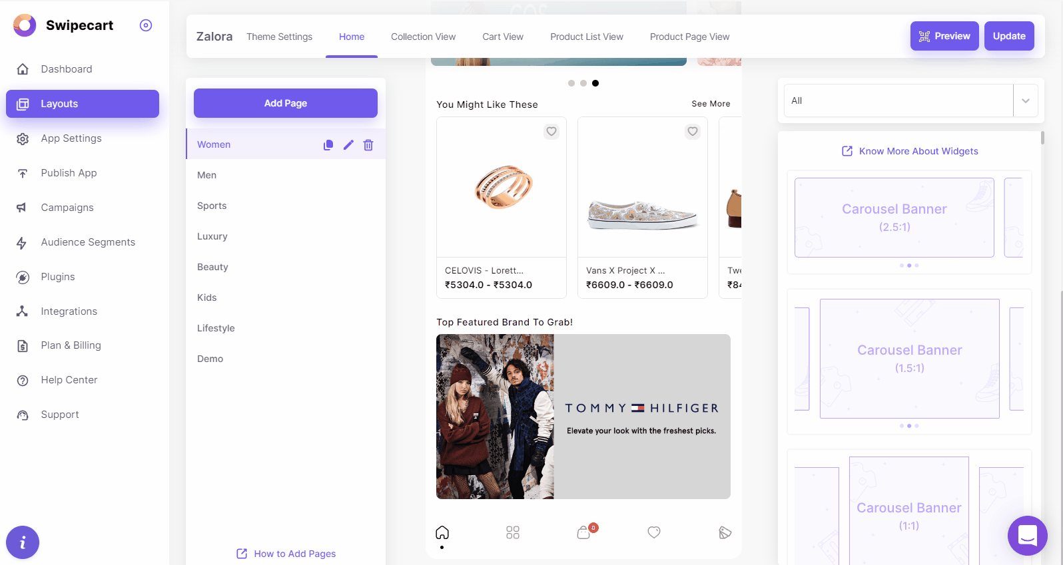The height and width of the screenshot is (565, 1063).
Task: Click the Zalora app name
Action: click(x=214, y=37)
